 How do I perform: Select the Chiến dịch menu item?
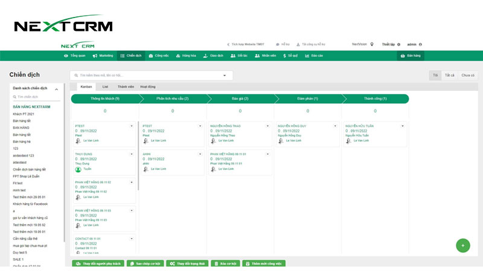coord(131,56)
